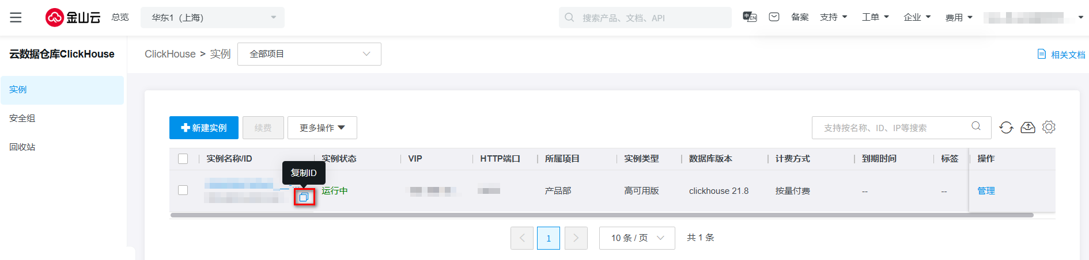Go to previous page arrow
The width and height of the screenshot is (1089, 260).
click(522, 238)
